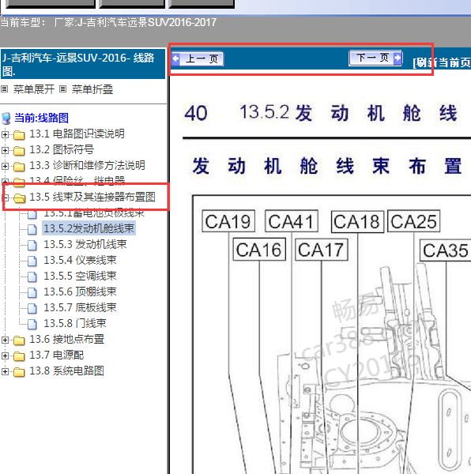This screenshot has width=471, height=474.
Task: Open 13.5.4 仪表线束 page
Action: 80,260
